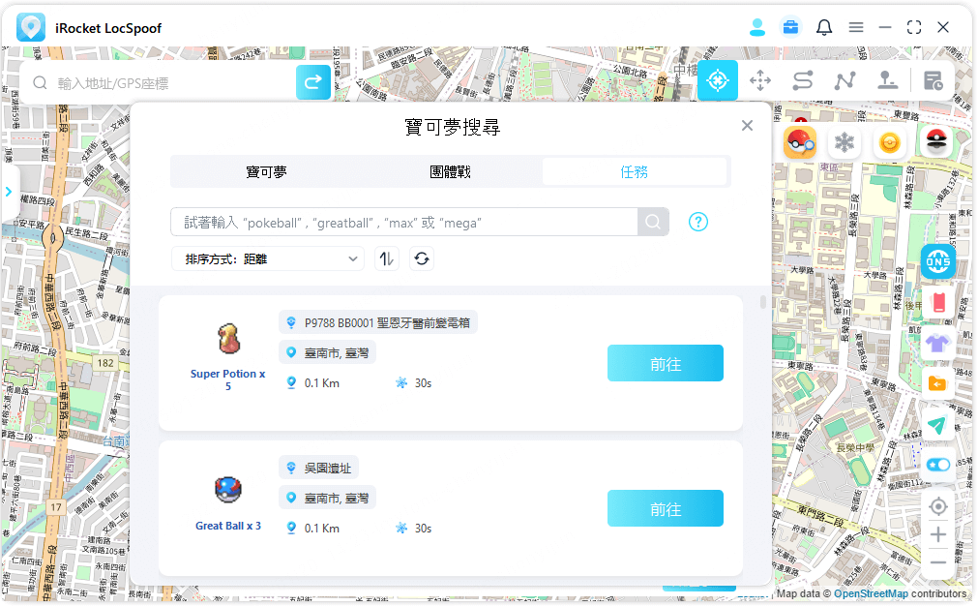
Task: Click the Super Potion x 5 label
Action: pyautogui.click(x=227, y=379)
